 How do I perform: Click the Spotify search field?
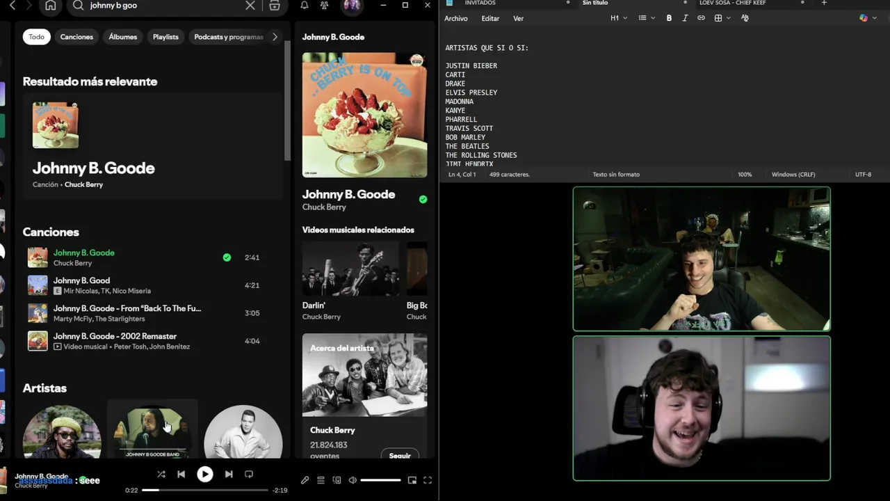(x=165, y=6)
